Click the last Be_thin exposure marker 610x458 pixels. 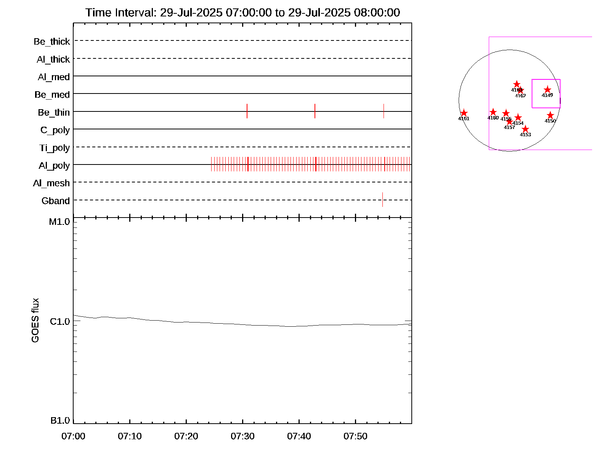point(384,111)
